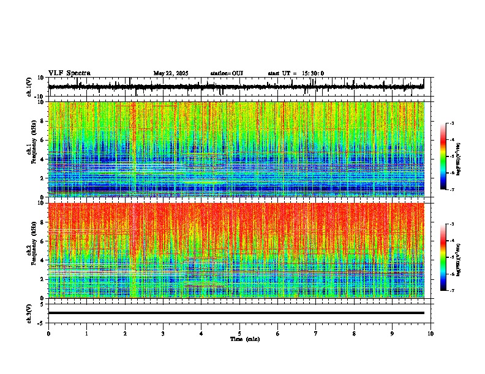Click the flat black ch.3 voltage trace

236,313
